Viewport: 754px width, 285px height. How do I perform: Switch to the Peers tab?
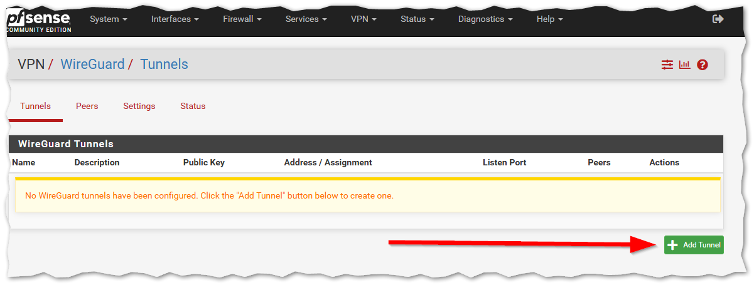[x=87, y=106]
